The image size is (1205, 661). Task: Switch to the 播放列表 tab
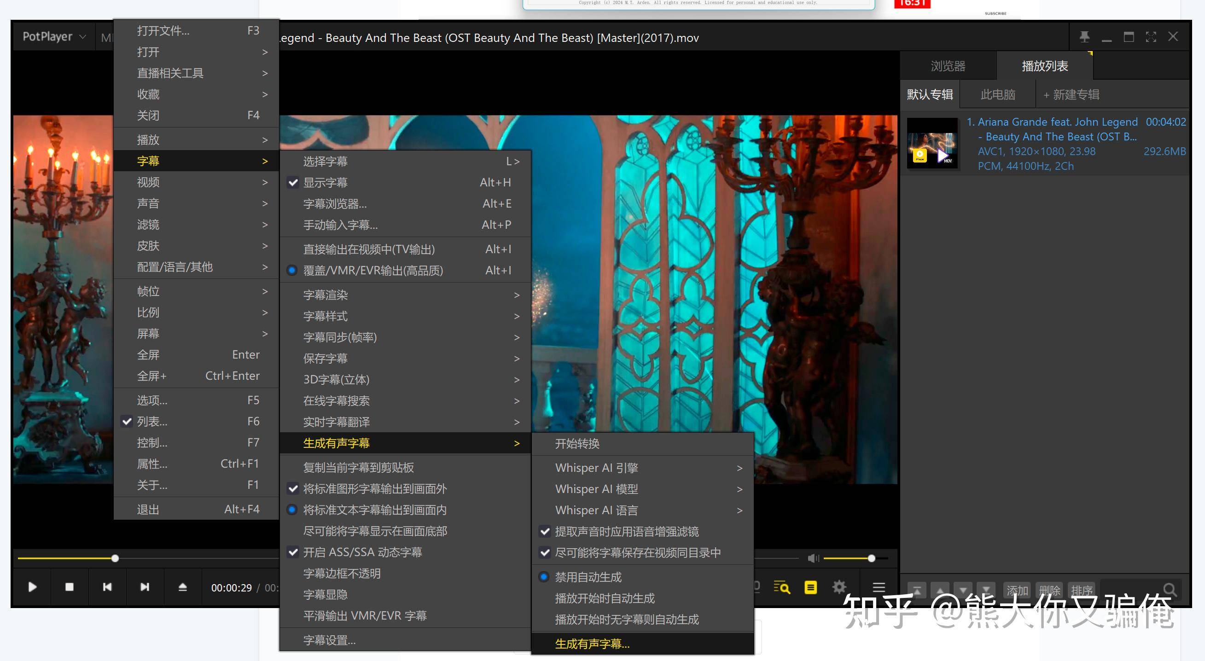[1045, 66]
